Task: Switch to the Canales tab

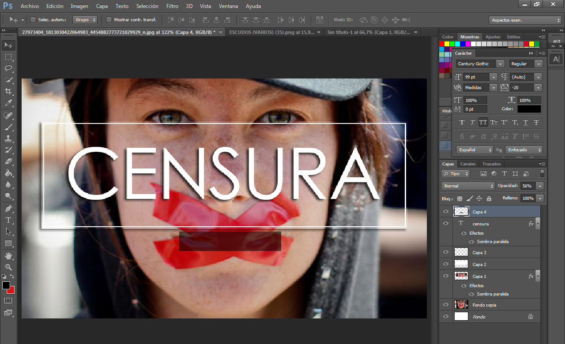Action: pyautogui.click(x=468, y=164)
